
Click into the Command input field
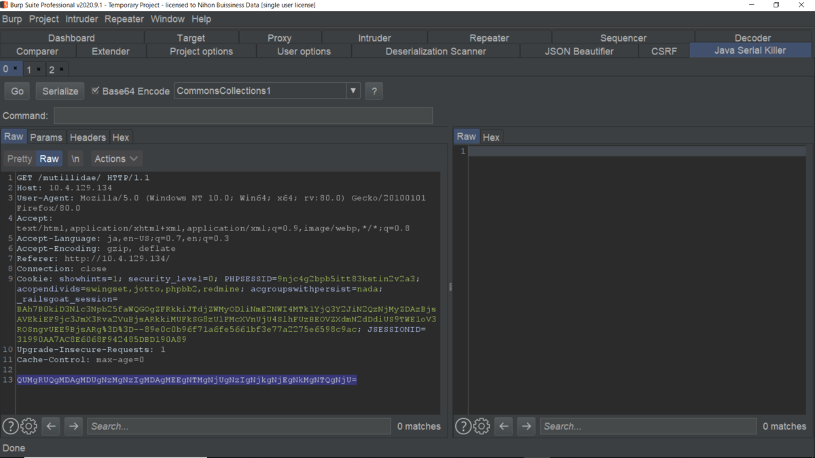243,116
